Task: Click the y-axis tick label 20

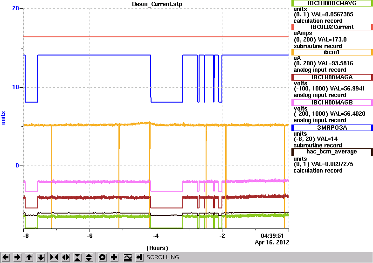Action: (15, 8)
